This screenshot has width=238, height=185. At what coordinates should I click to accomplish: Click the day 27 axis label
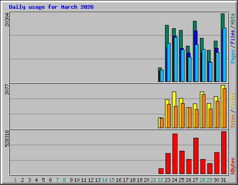(x=195, y=180)
